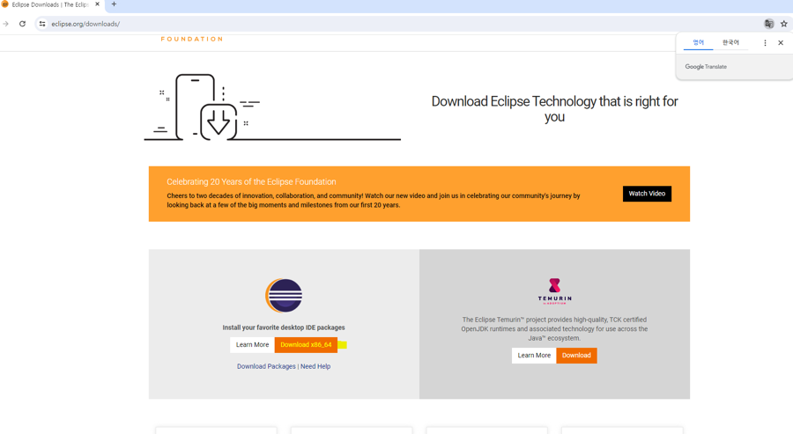The width and height of the screenshot is (793, 434).
Task: Click Learn More under Temurin
Action: [x=534, y=355]
